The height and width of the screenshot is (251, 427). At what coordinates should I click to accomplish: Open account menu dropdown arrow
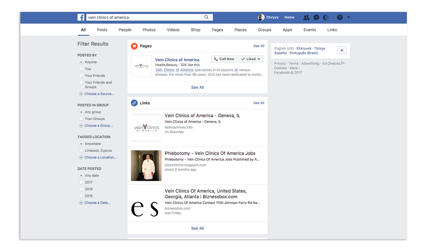tap(349, 18)
